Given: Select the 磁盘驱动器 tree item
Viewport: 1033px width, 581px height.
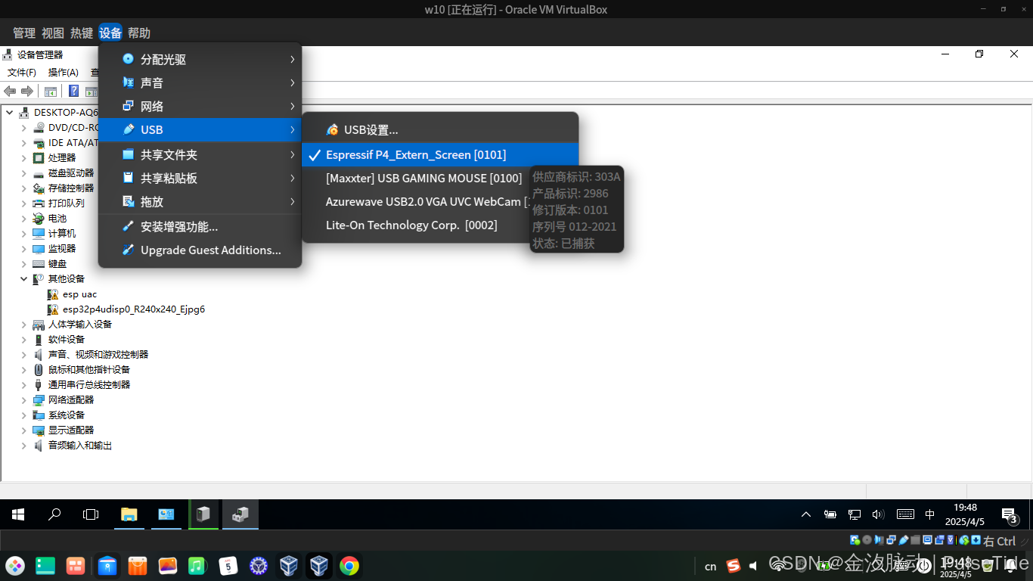Looking at the screenshot, I should (x=71, y=173).
